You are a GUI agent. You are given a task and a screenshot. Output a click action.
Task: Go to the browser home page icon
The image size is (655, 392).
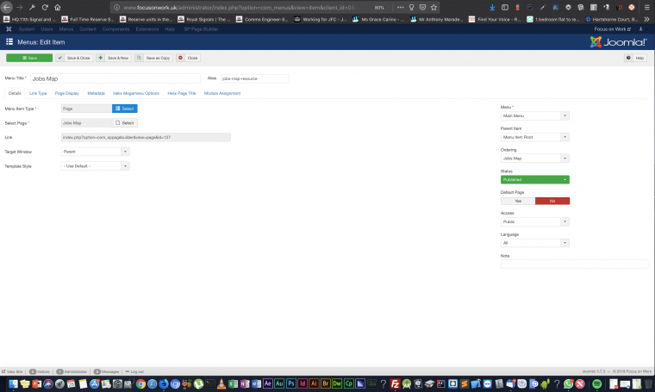[x=58, y=7]
